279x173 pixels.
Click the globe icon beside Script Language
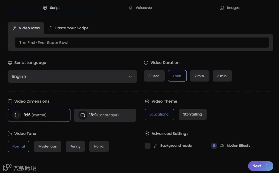pos(10,63)
